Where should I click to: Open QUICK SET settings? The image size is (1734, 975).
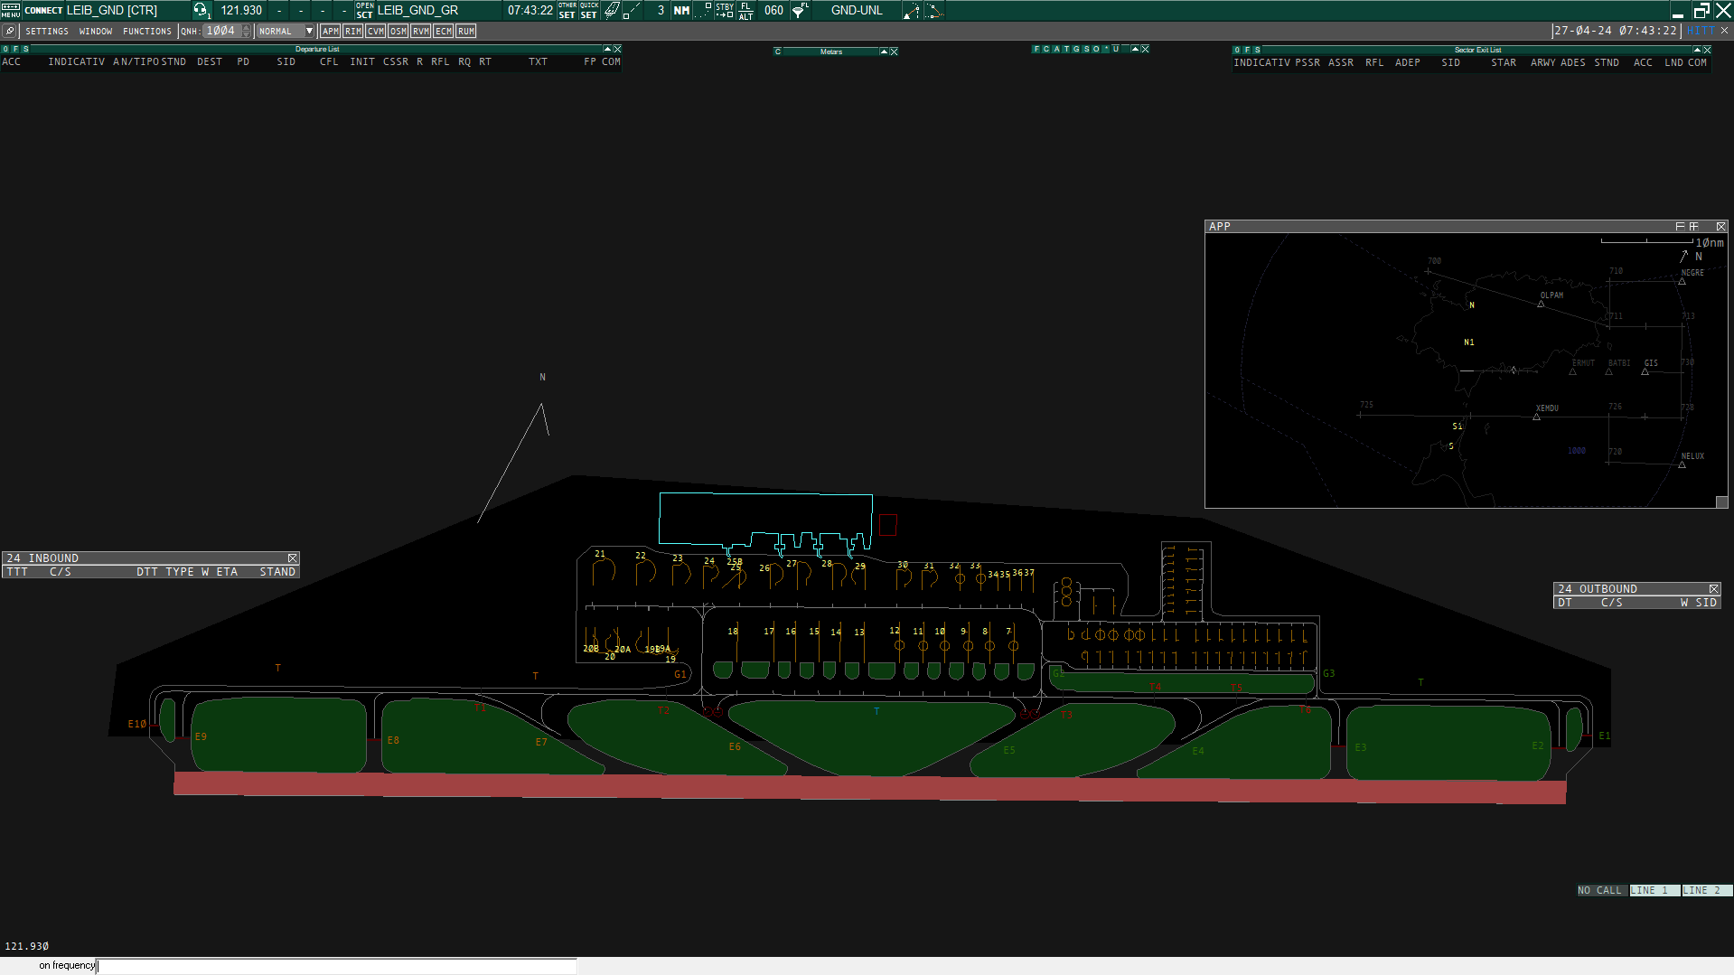(x=589, y=10)
